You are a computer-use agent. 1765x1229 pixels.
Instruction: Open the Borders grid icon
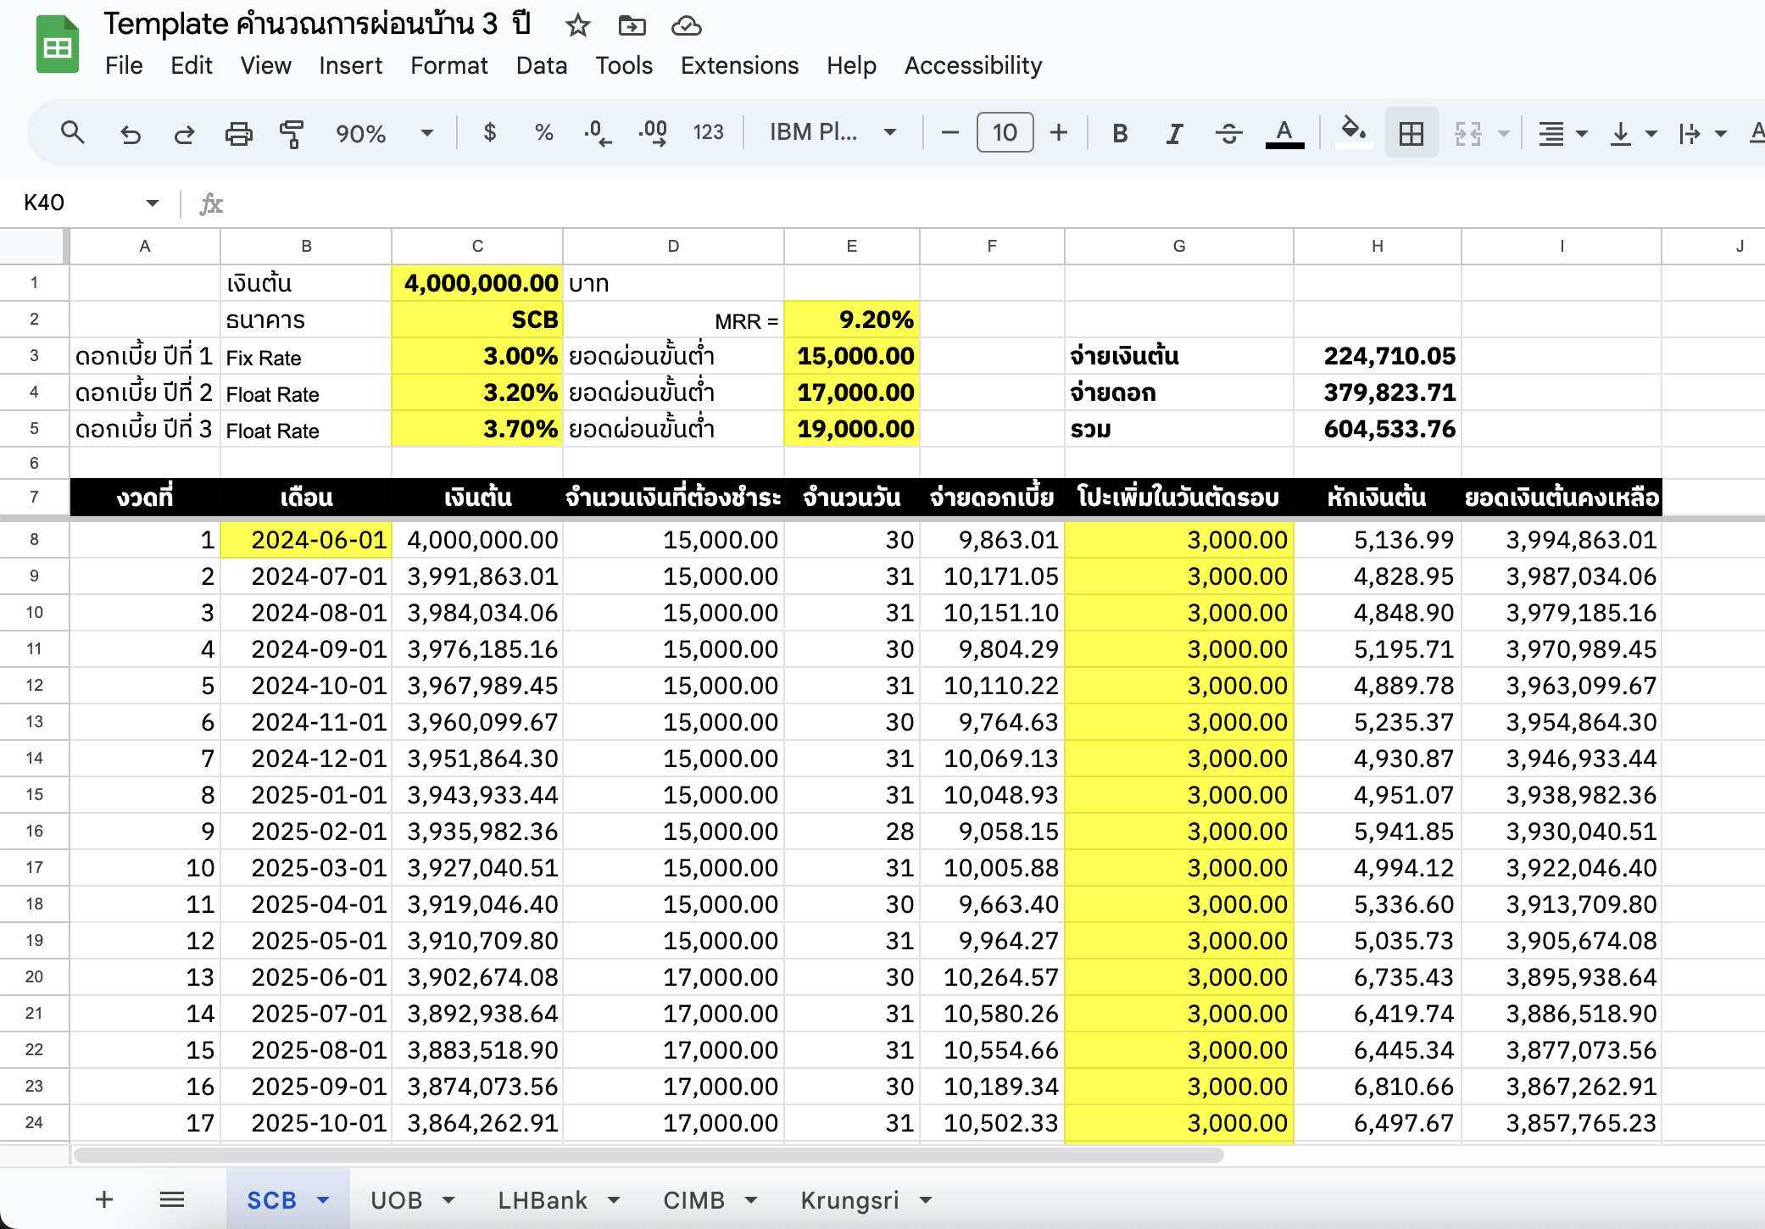tap(1411, 133)
